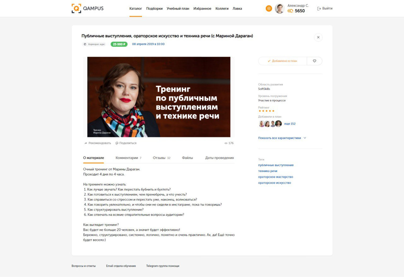This screenshot has width=404, height=277.
Task: Open the Telegram группа помощи link
Action: [163, 266]
